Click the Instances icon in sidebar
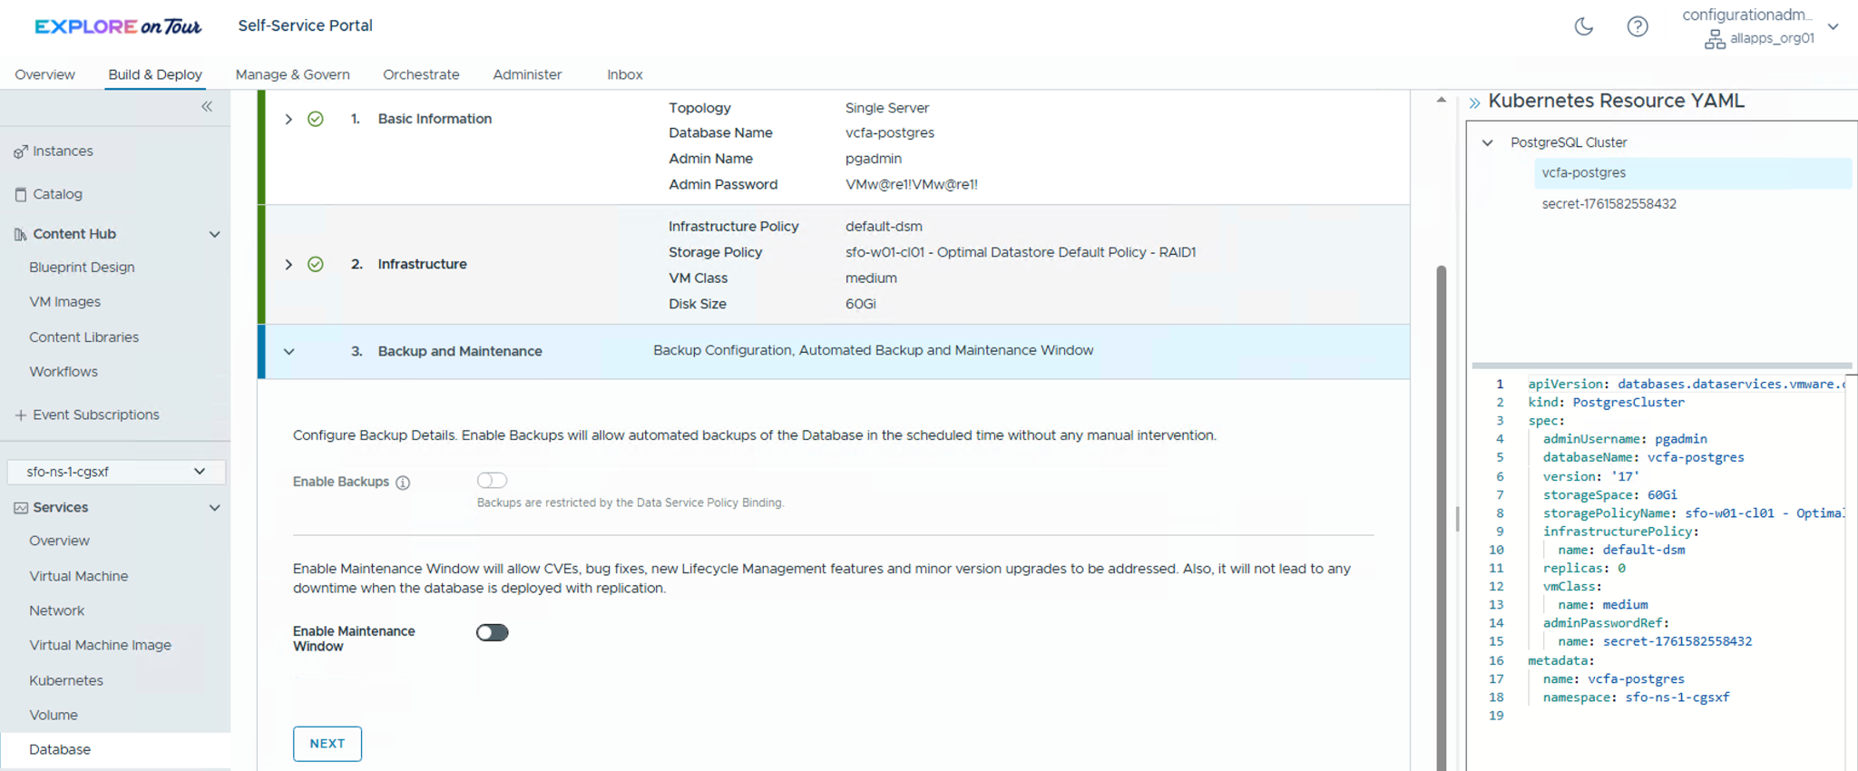1858x771 pixels. coord(20,151)
